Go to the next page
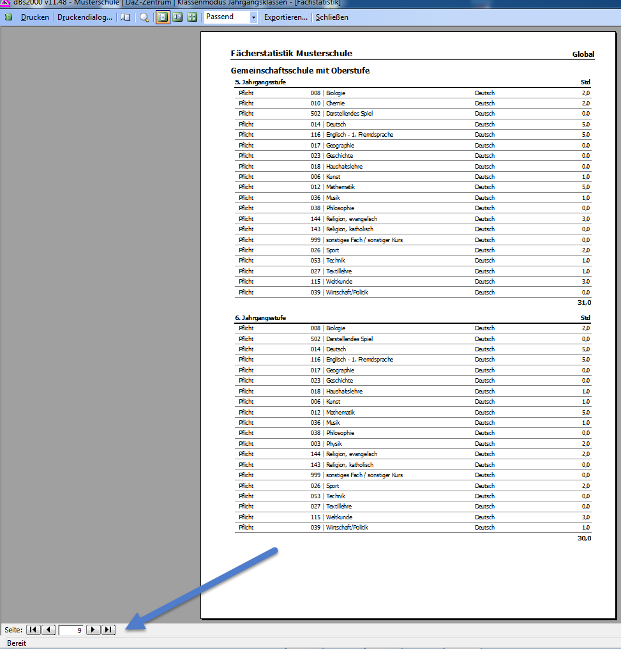The image size is (621, 649). [93, 630]
